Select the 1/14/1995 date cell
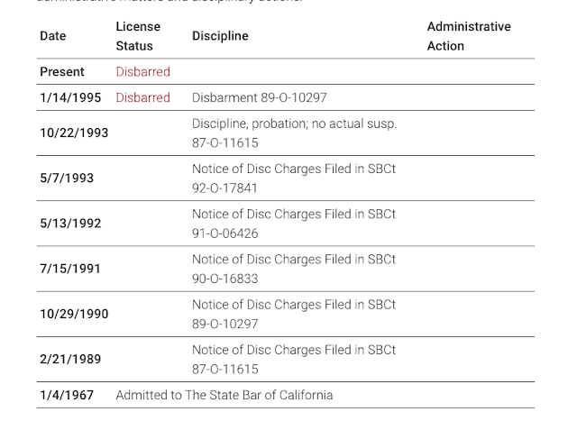This screenshot has height=421, width=577. (70, 97)
